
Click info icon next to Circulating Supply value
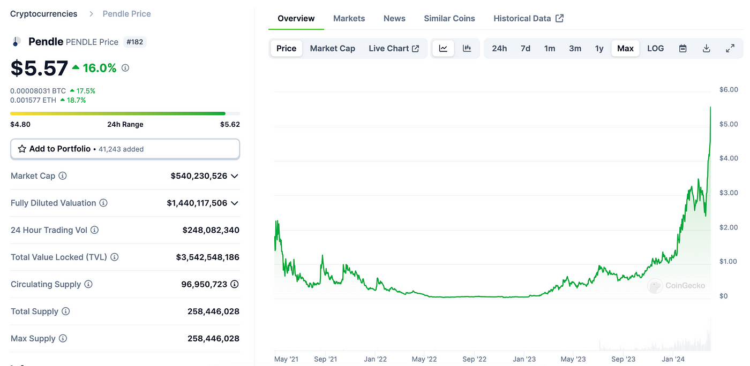click(234, 284)
